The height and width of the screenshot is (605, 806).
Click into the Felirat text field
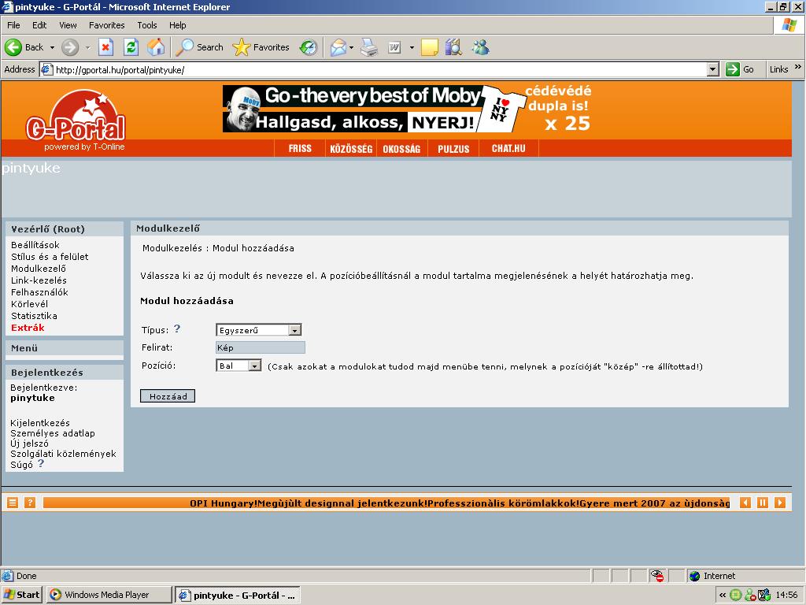click(x=260, y=347)
